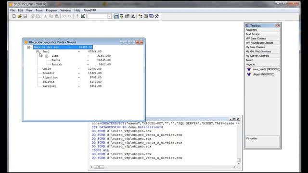Open the Help menu

77,10
